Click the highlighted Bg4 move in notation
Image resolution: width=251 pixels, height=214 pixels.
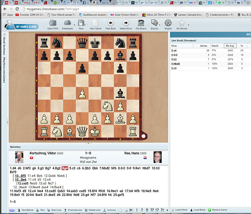[65, 168]
